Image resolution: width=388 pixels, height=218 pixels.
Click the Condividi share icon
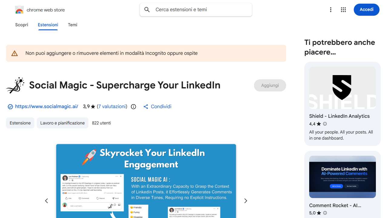tap(146, 107)
